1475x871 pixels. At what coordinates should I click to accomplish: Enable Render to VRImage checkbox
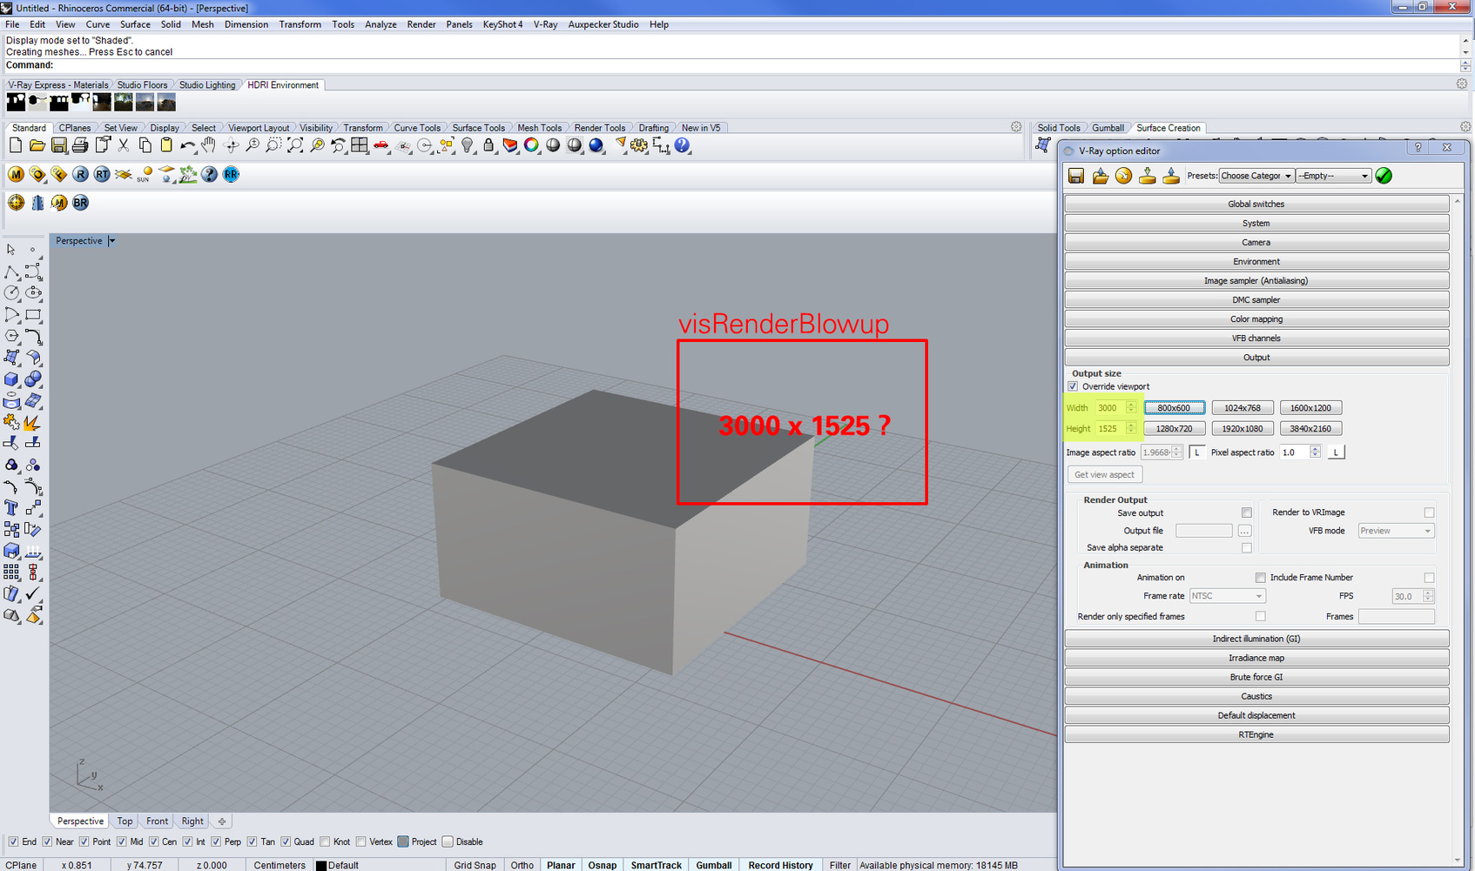click(1429, 513)
